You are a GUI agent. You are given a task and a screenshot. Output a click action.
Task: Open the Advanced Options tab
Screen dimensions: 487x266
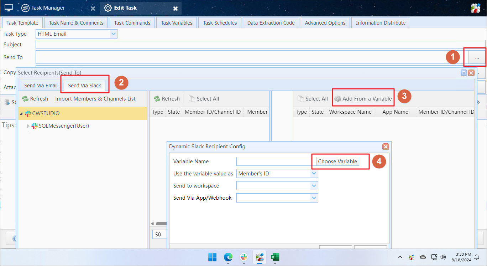[325, 23]
